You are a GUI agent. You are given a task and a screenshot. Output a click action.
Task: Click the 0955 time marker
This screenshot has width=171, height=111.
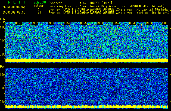click(x=83, y=23)
